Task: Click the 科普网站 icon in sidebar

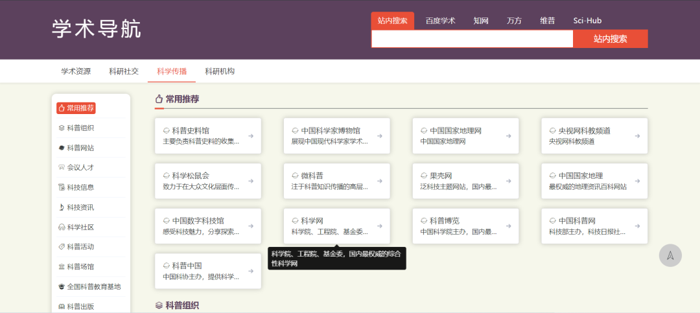Action: (x=62, y=148)
